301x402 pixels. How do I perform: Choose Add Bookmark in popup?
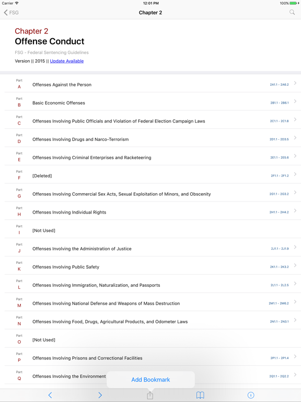pos(150,379)
